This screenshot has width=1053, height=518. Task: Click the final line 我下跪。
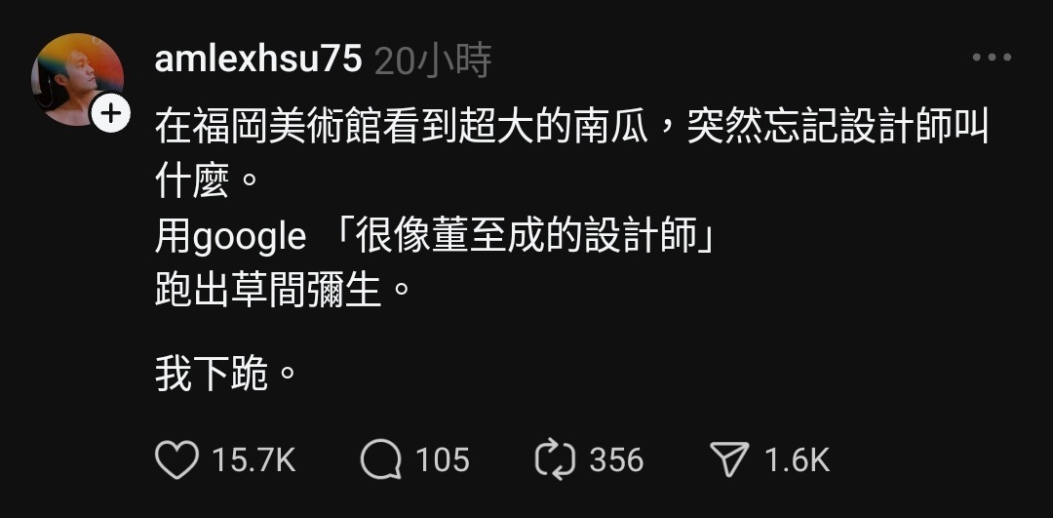coord(225,375)
